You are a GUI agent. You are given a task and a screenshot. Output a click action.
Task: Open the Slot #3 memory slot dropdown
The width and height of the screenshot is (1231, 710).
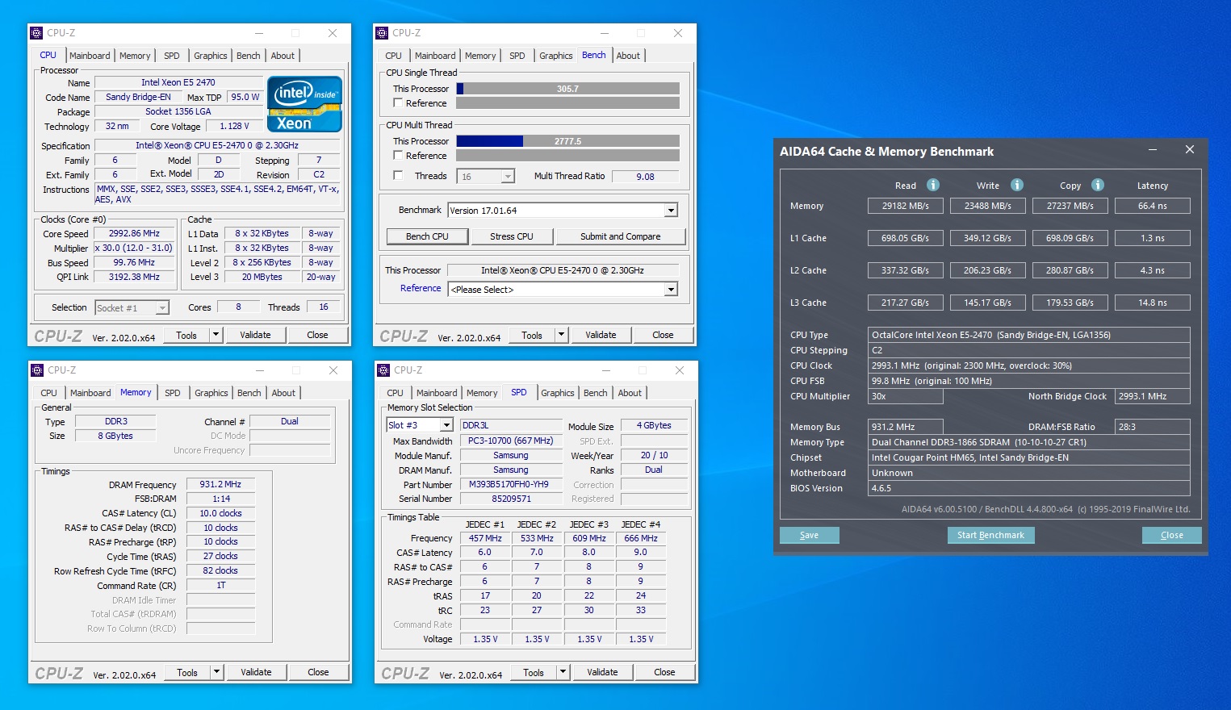[446, 425]
